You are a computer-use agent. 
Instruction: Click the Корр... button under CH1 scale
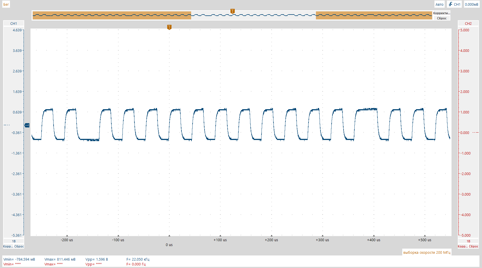coord(8,246)
